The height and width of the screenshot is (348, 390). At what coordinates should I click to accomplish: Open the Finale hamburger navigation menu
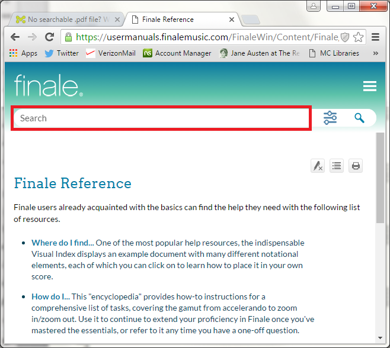pos(369,86)
